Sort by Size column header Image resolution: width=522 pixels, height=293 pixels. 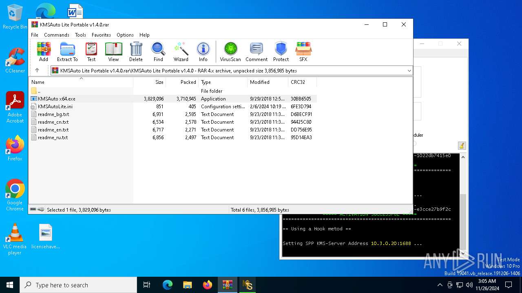pos(150,82)
